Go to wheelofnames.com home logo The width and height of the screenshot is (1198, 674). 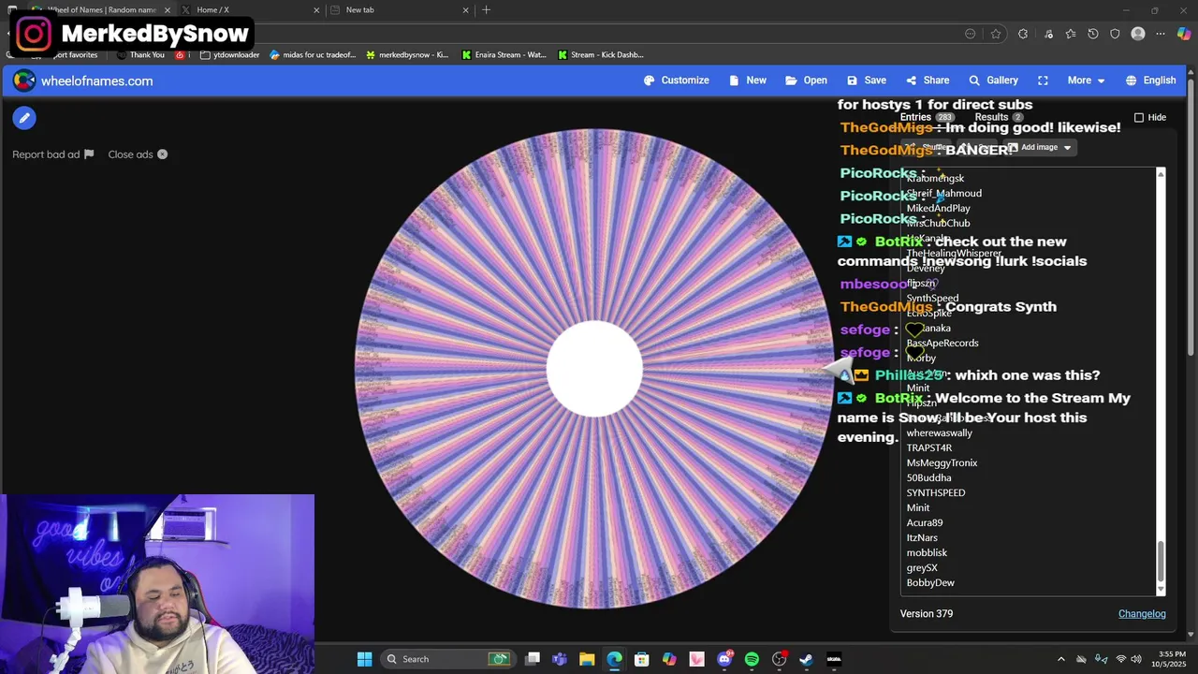83,81
